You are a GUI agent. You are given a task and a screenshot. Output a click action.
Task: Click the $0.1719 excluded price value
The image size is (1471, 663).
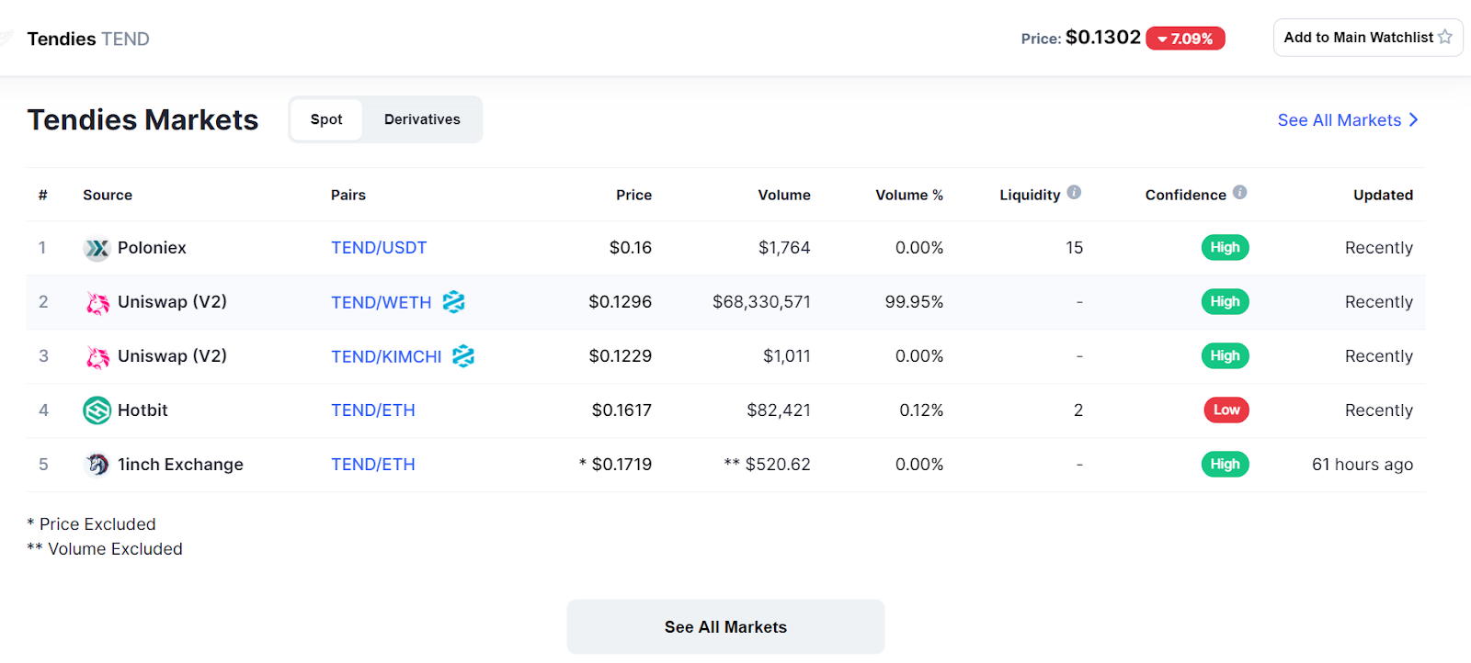point(621,465)
